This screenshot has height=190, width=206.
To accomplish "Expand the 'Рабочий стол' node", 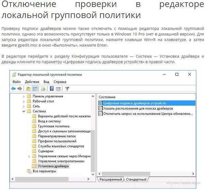I will point(24,101).
